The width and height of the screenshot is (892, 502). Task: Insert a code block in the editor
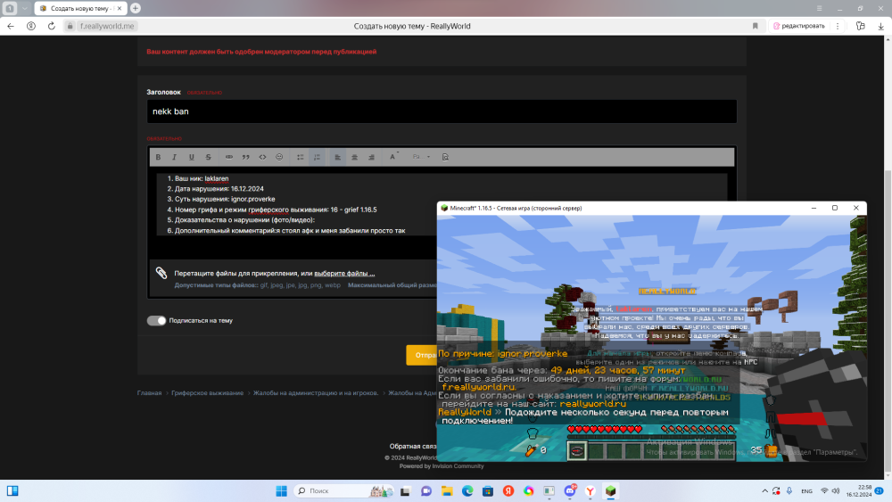click(262, 157)
